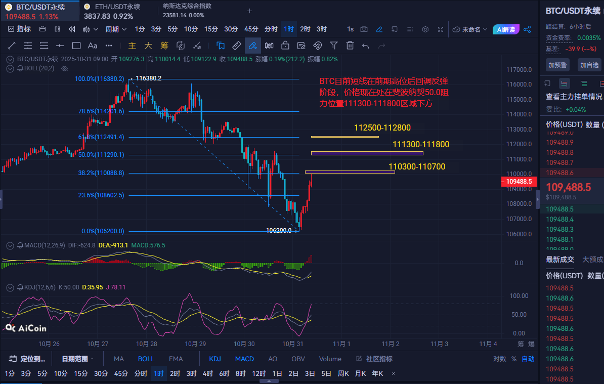Click the AI解读 button
The width and height of the screenshot is (604, 384).
click(505, 29)
